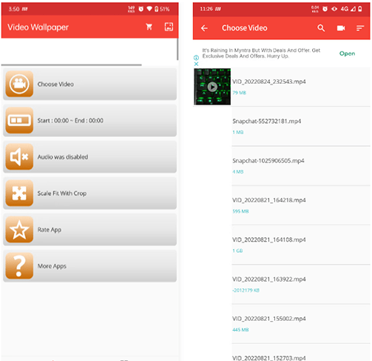
Task: Tap the alarm icon in left status bar
Action: pos(141,9)
